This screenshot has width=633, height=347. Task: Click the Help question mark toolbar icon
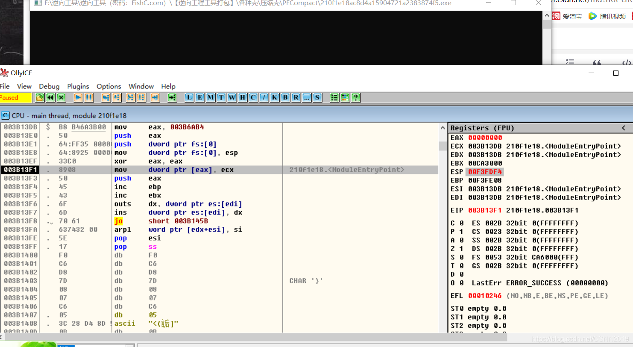[x=356, y=97]
